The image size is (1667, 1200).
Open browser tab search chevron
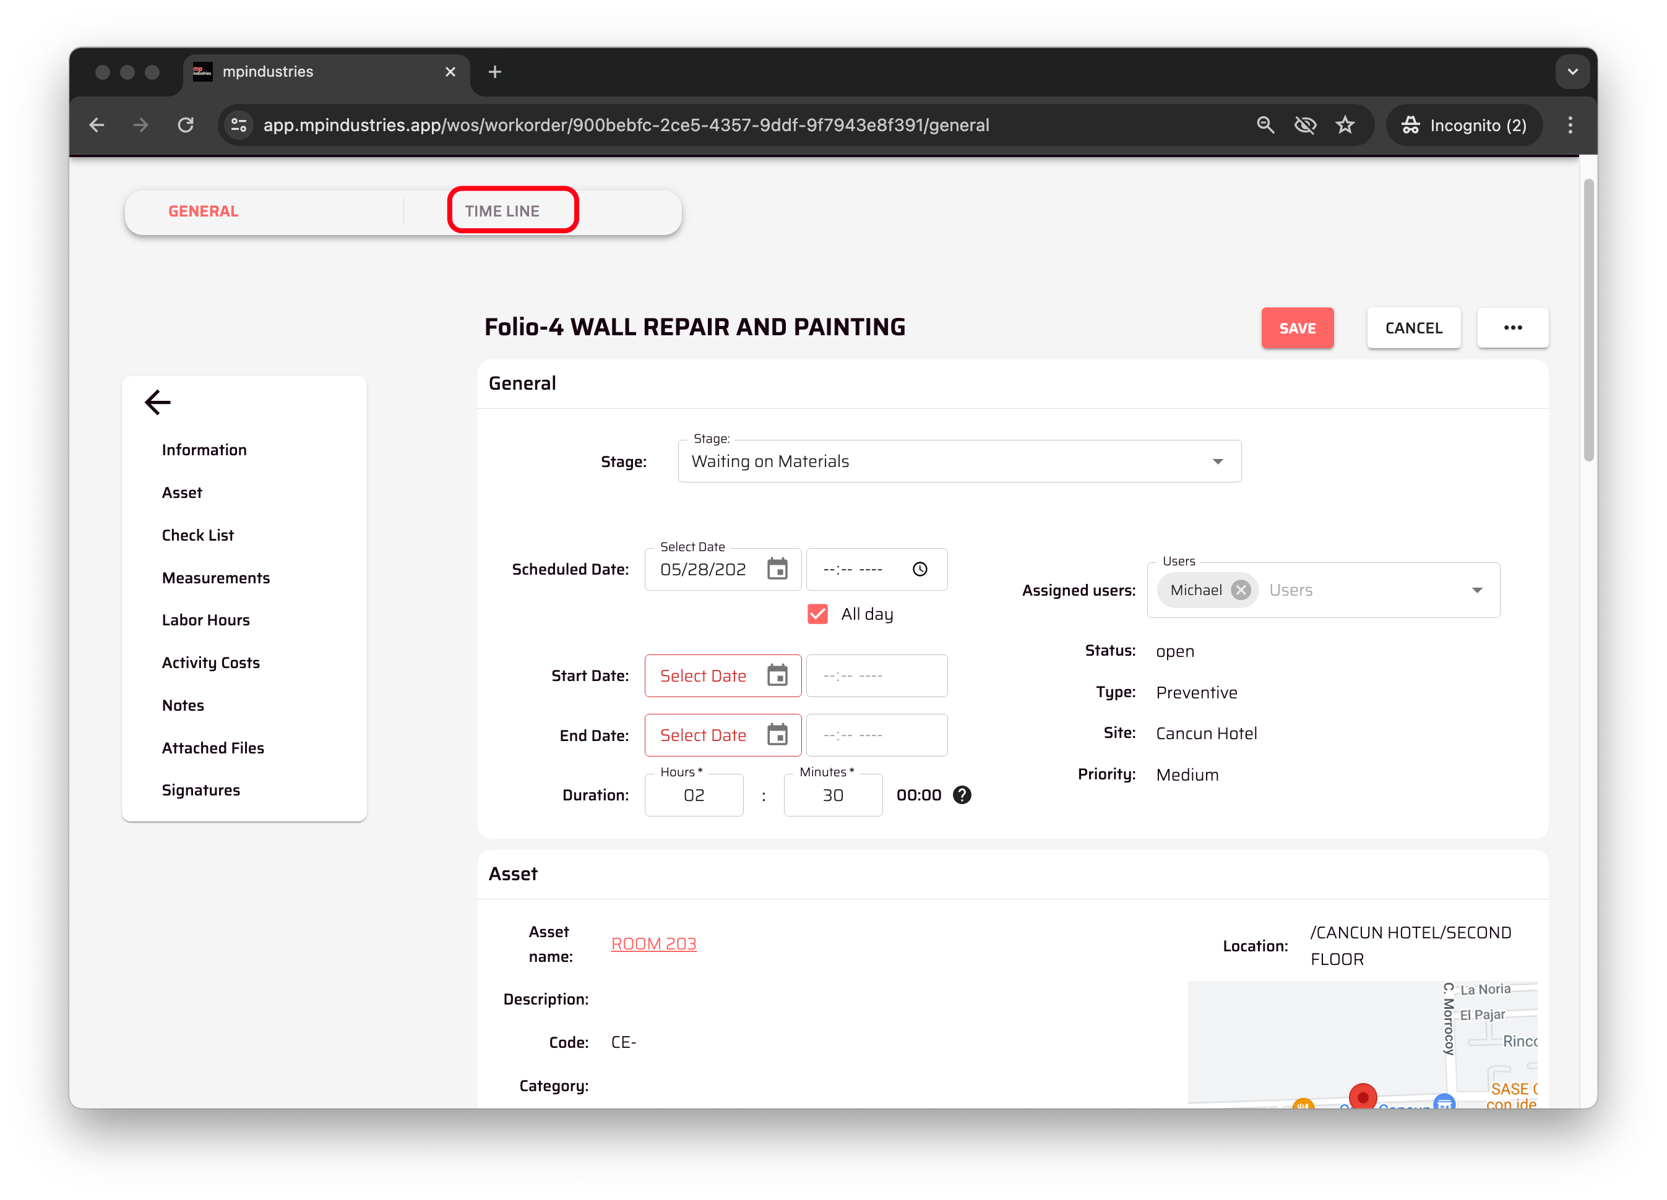(x=1572, y=72)
